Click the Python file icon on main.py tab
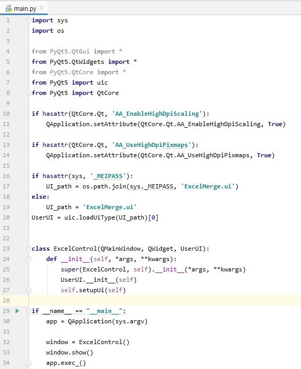The width and height of the screenshot is (301, 369). [9, 8]
